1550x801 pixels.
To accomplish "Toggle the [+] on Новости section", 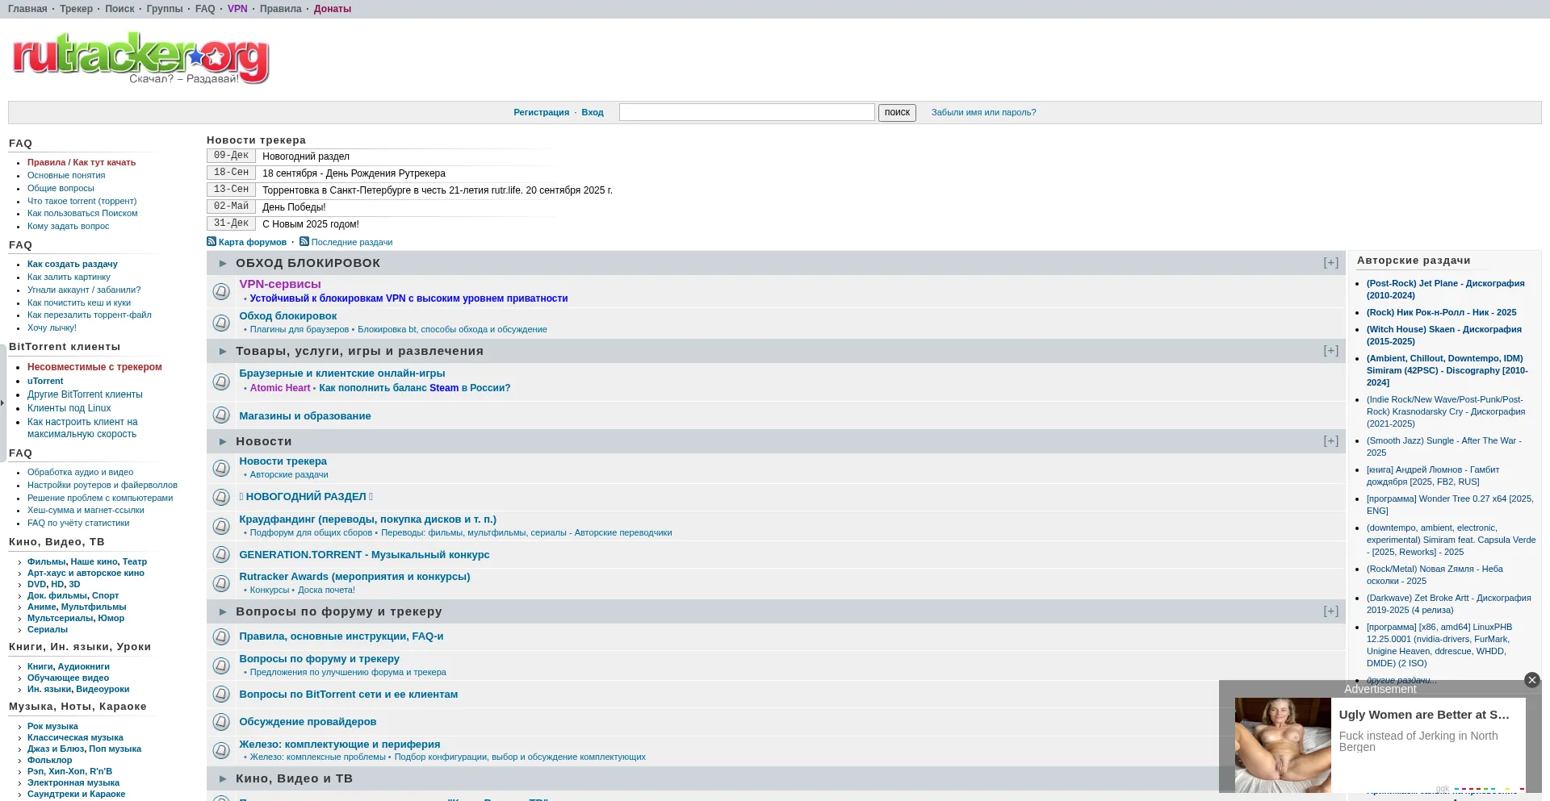I will (x=1330, y=441).
